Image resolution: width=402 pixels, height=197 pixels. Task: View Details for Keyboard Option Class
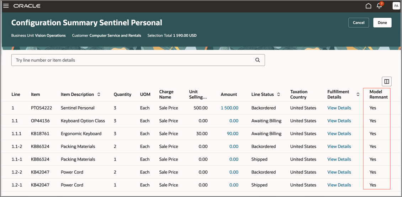(339, 121)
